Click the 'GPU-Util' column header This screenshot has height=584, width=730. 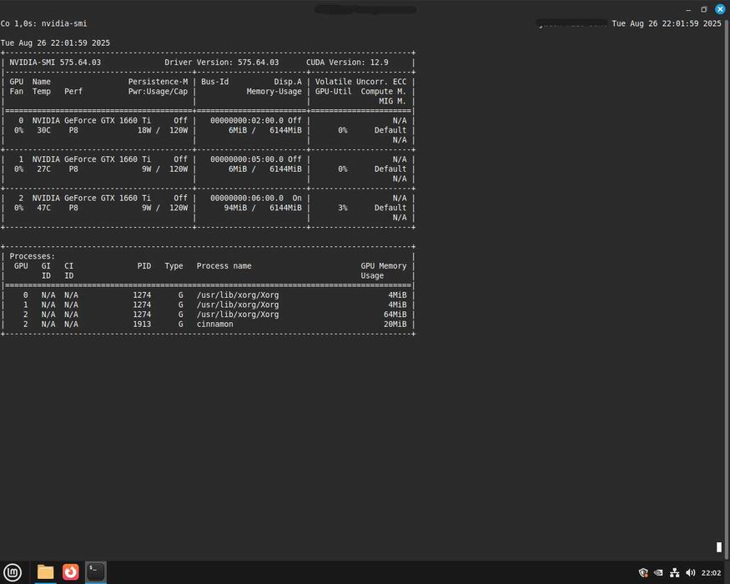click(334, 91)
